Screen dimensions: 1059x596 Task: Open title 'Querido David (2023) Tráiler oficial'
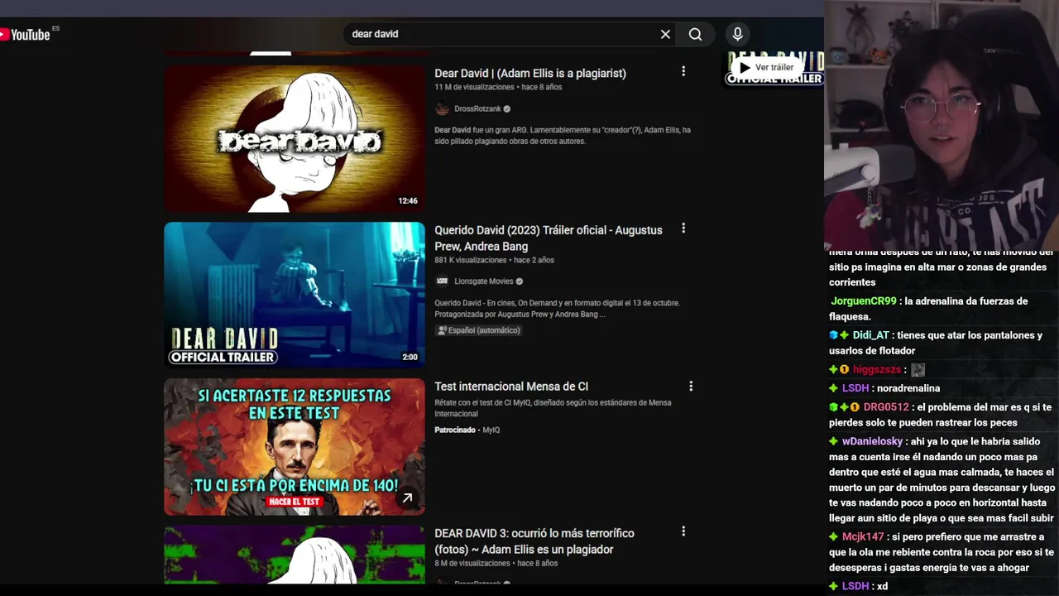coord(549,238)
